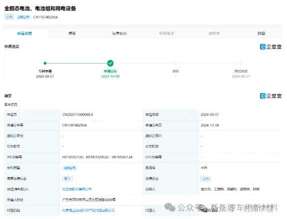Click the 审中 status tag
Image resolution: width=287 pixels, height=219 pixels.
[67, 179]
